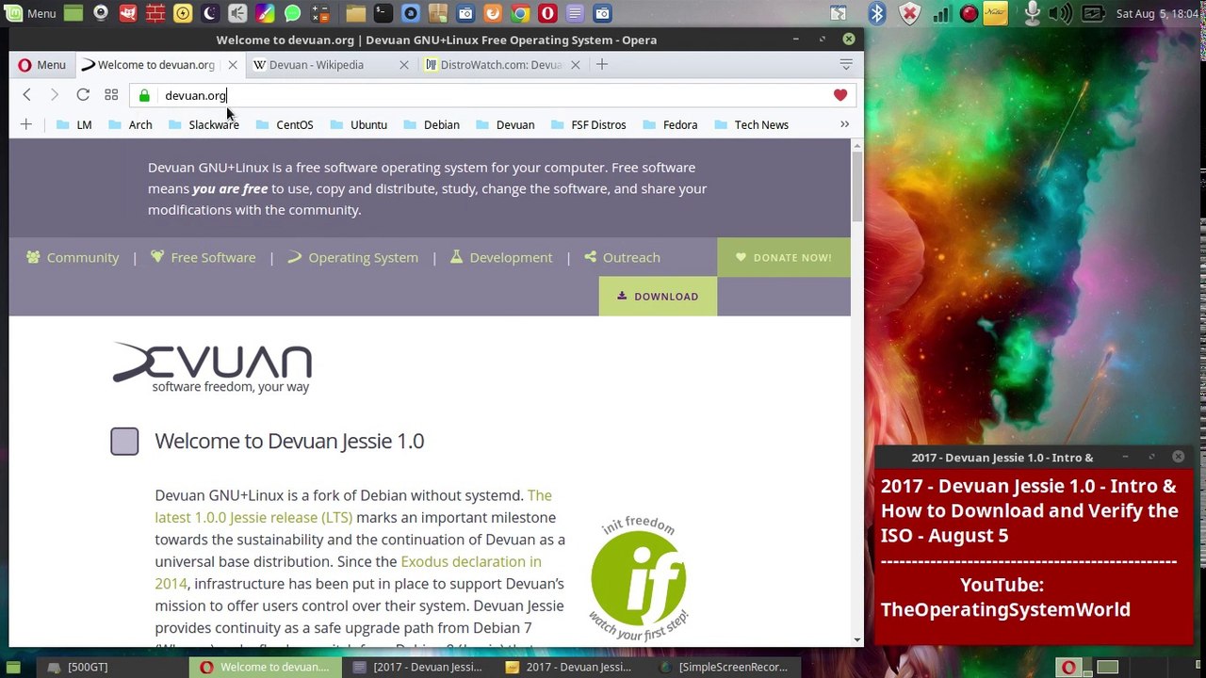The width and height of the screenshot is (1206, 678).
Task: Open the Firefox launcher in panel
Action: (x=493, y=13)
